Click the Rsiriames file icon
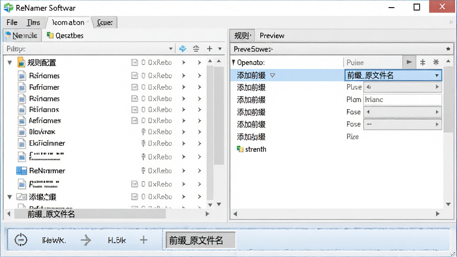457x257 pixels. click(21, 99)
